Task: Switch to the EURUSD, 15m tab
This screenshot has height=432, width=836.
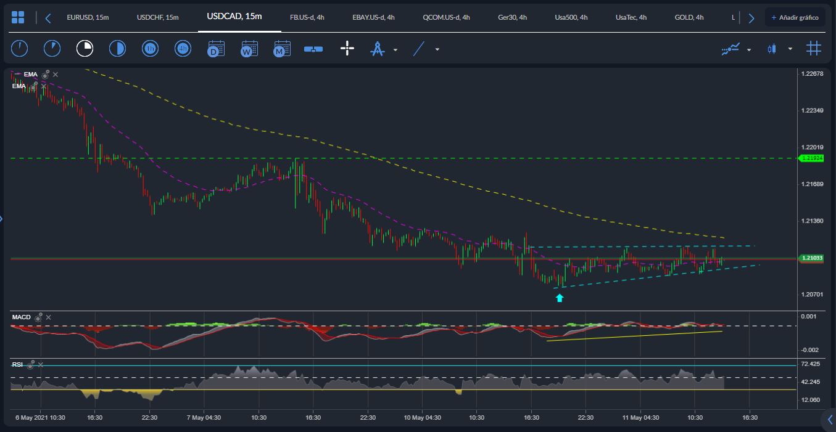Action: (x=88, y=17)
